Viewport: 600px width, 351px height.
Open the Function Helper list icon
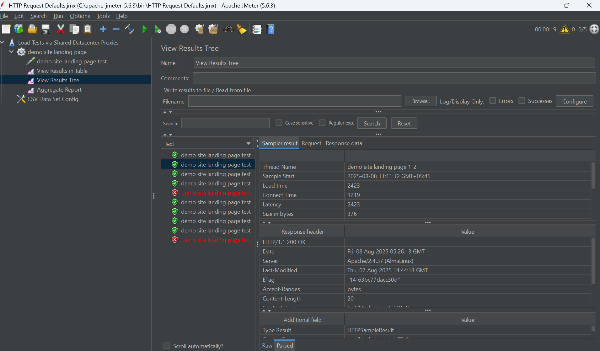click(x=257, y=29)
